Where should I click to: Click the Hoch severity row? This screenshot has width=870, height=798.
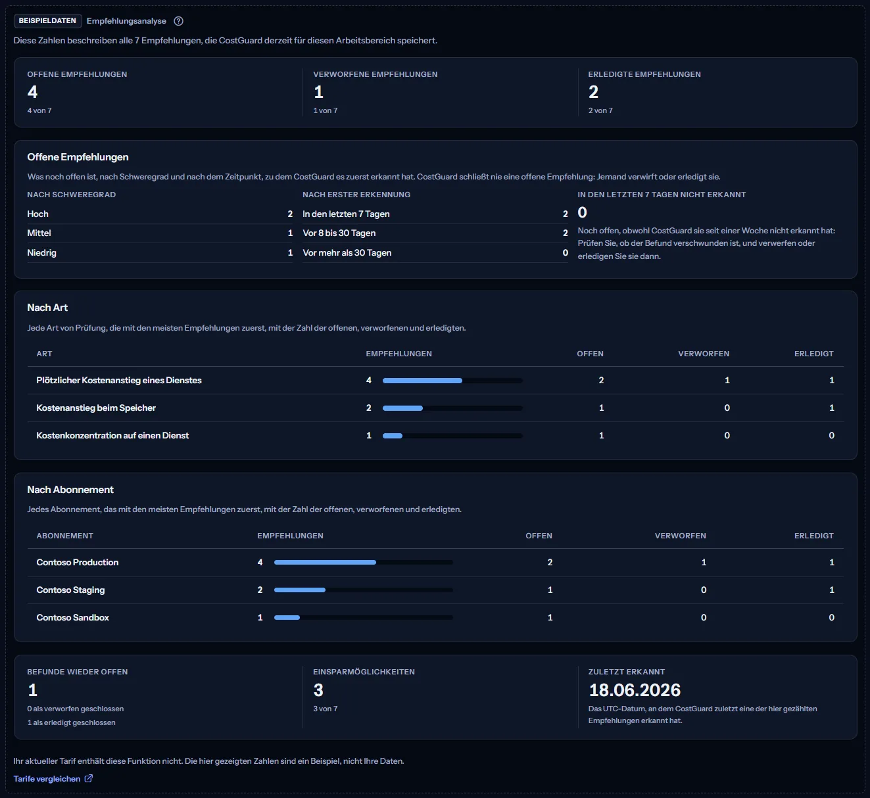pos(160,214)
